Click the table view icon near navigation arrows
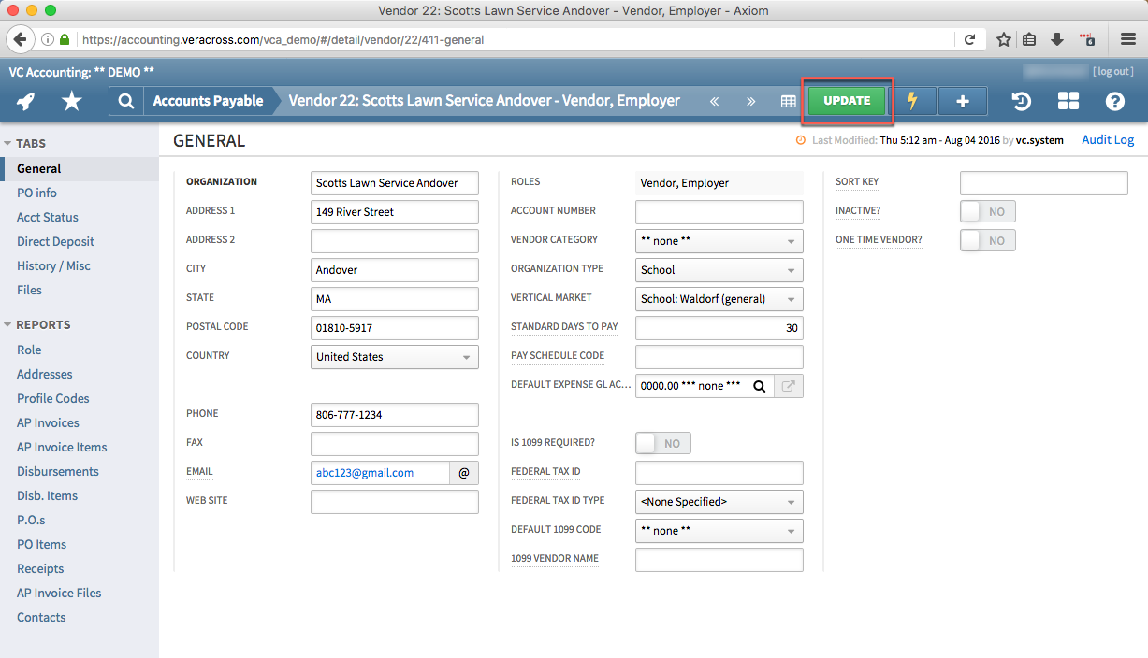The height and width of the screenshot is (658, 1148). coord(788,101)
